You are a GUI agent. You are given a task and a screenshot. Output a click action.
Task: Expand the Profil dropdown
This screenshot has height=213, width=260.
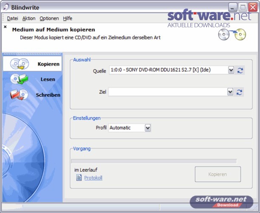pos(148,128)
